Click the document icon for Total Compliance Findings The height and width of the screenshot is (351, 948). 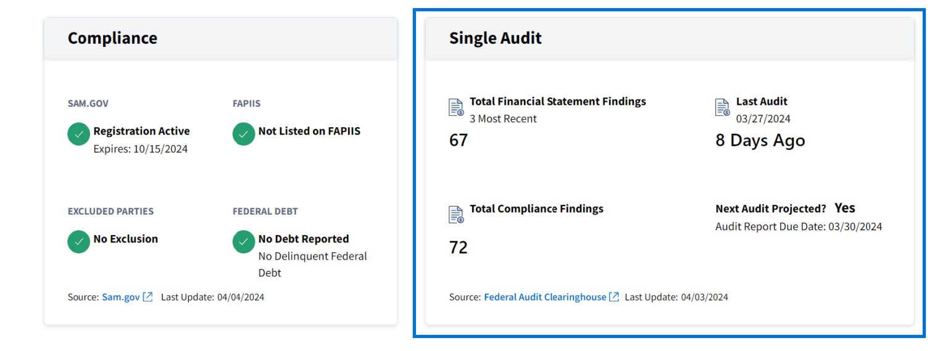pyautogui.click(x=456, y=215)
